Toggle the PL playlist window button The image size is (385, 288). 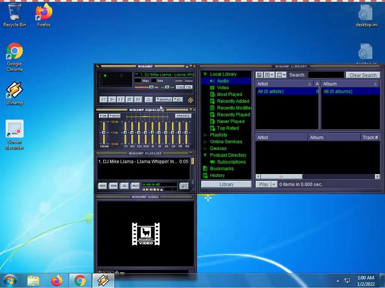click(189, 87)
